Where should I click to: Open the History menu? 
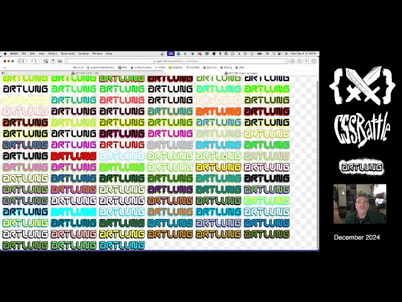click(x=53, y=53)
